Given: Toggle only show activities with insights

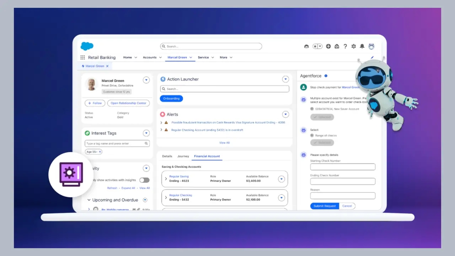Looking at the screenshot, I should pyautogui.click(x=144, y=180).
